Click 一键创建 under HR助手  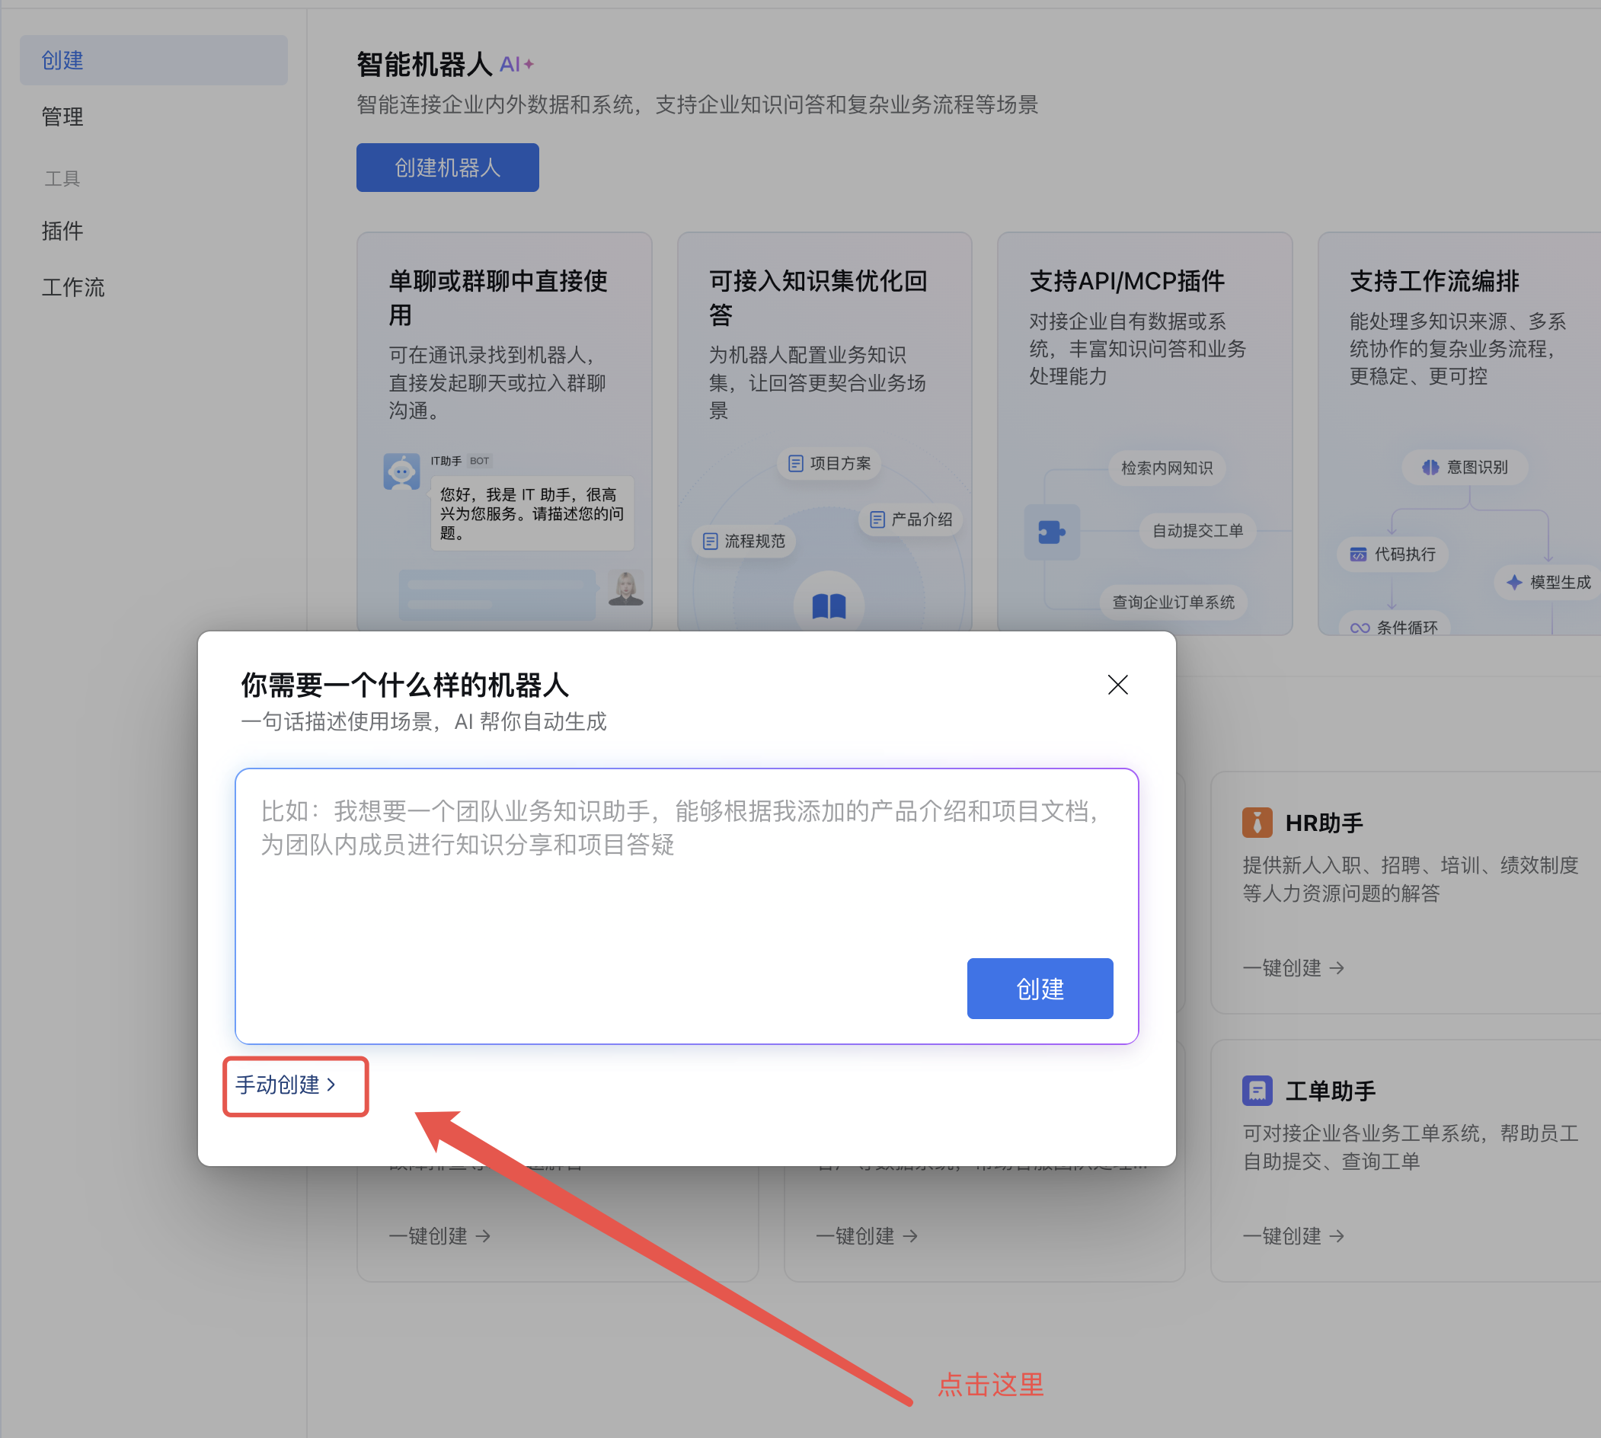pyautogui.click(x=1291, y=968)
